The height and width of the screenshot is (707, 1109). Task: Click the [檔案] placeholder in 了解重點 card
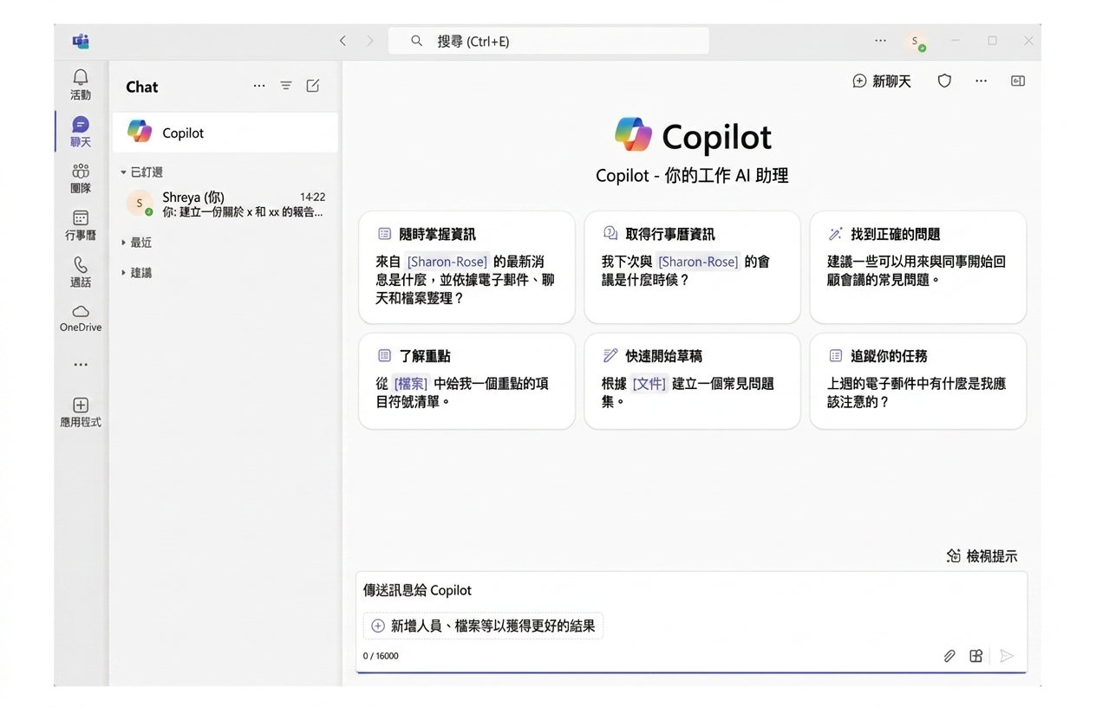[x=411, y=383]
